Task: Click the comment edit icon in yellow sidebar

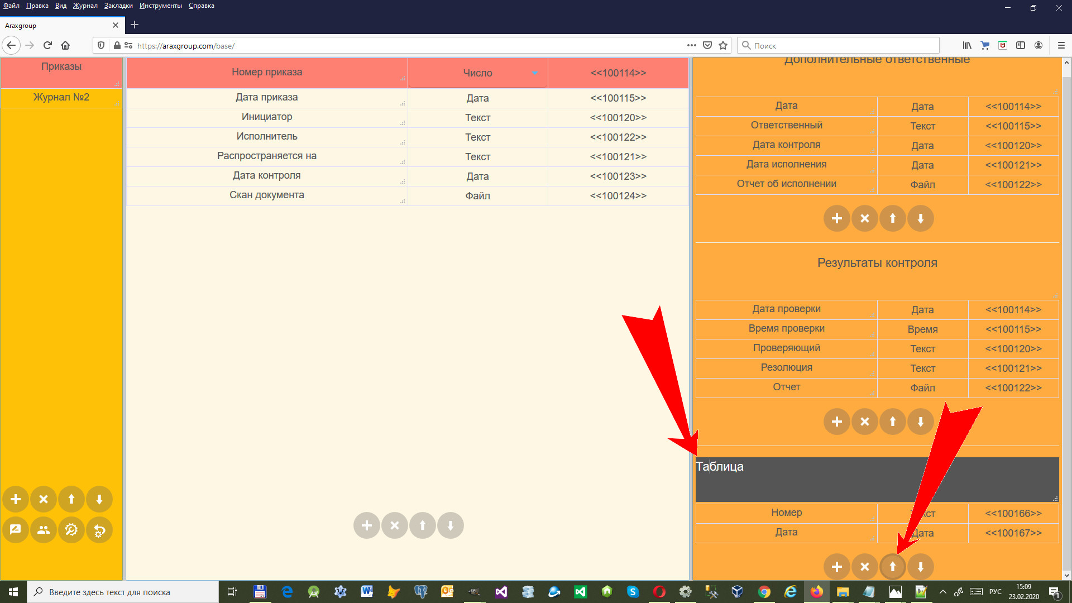Action: 16,530
